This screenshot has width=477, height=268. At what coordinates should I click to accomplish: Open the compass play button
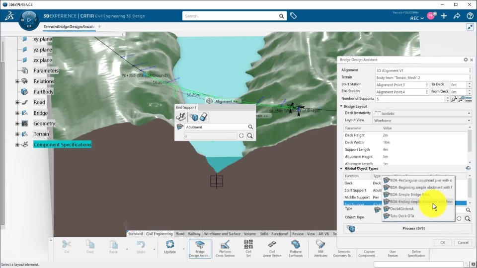(29, 20)
